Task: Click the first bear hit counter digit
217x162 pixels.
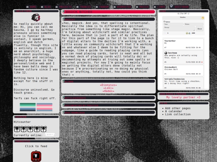Action: point(17,129)
